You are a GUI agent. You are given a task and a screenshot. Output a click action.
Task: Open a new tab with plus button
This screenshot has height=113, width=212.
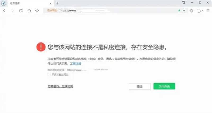point(57,3)
